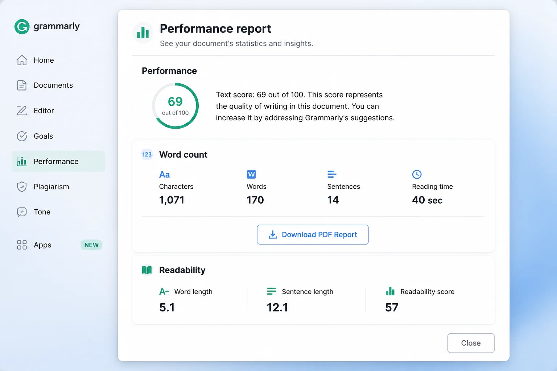Click the Download PDF Report button
Viewport: 557px width, 371px height.
click(x=313, y=234)
